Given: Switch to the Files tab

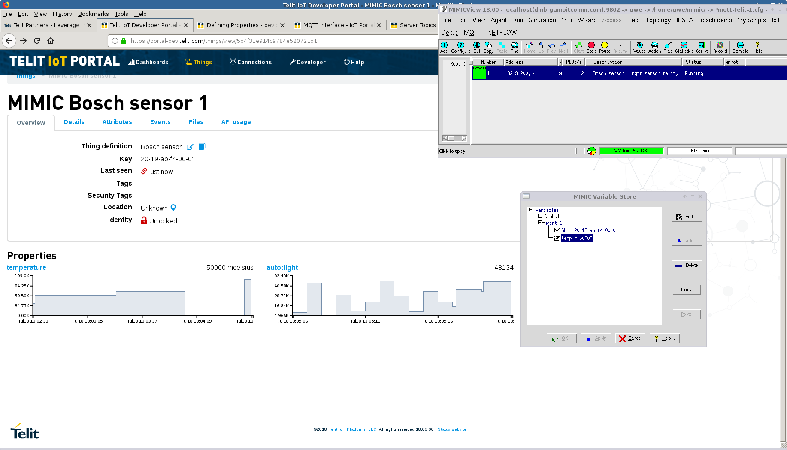Looking at the screenshot, I should point(196,122).
